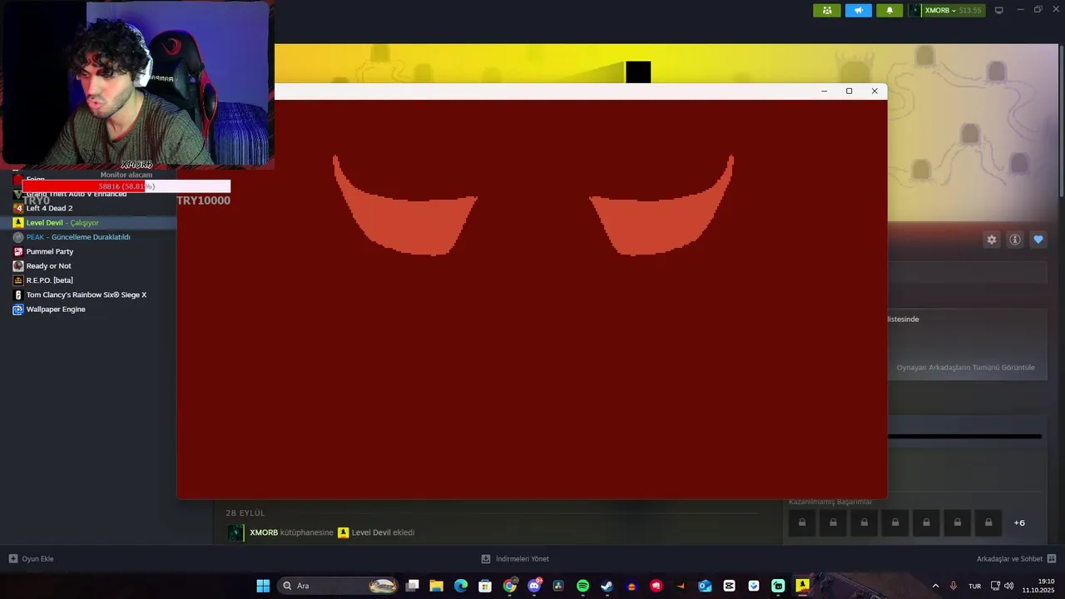1065x599 pixels.
Task: Click the Pummel Party game icon
Action: coord(18,251)
